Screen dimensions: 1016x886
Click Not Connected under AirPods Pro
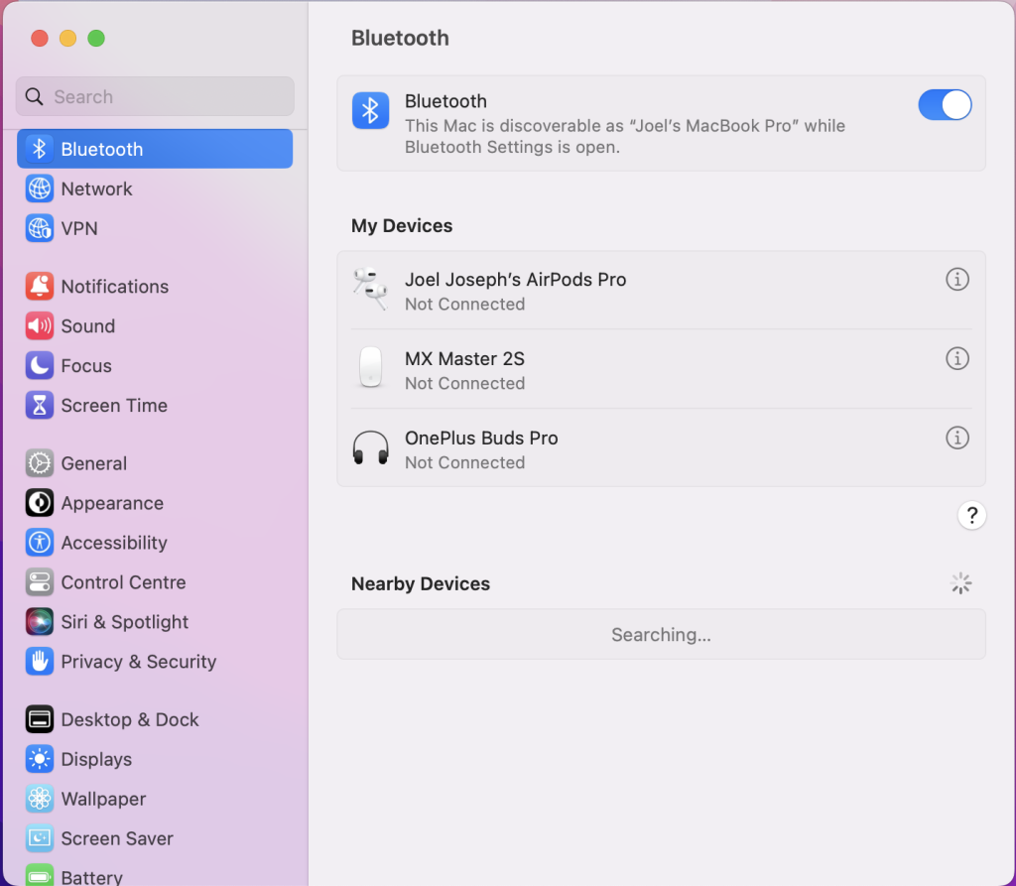click(464, 304)
